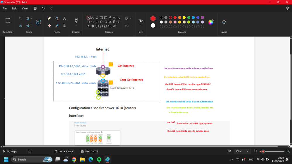Select the Diamond shape

89,22
